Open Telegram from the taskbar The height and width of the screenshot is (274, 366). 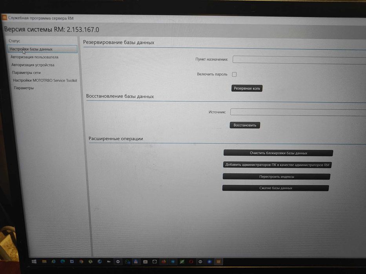pyautogui.click(x=173, y=261)
